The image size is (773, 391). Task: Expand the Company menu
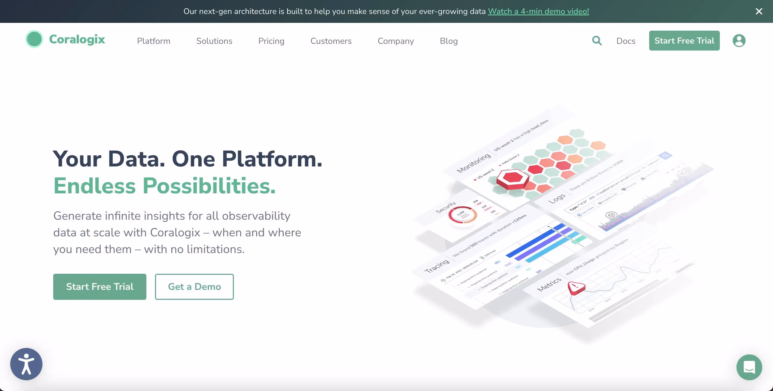[x=396, y=41]
